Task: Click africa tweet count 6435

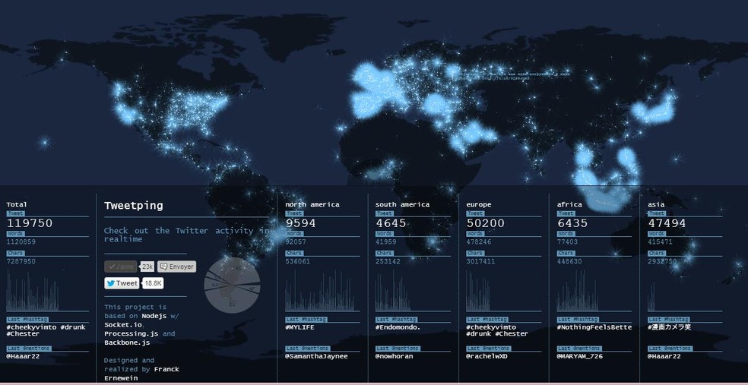Action: click(572, 223)
